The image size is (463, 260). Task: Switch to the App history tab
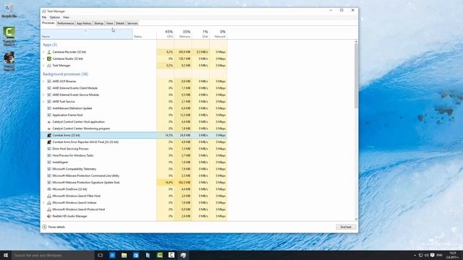[84, 23]
